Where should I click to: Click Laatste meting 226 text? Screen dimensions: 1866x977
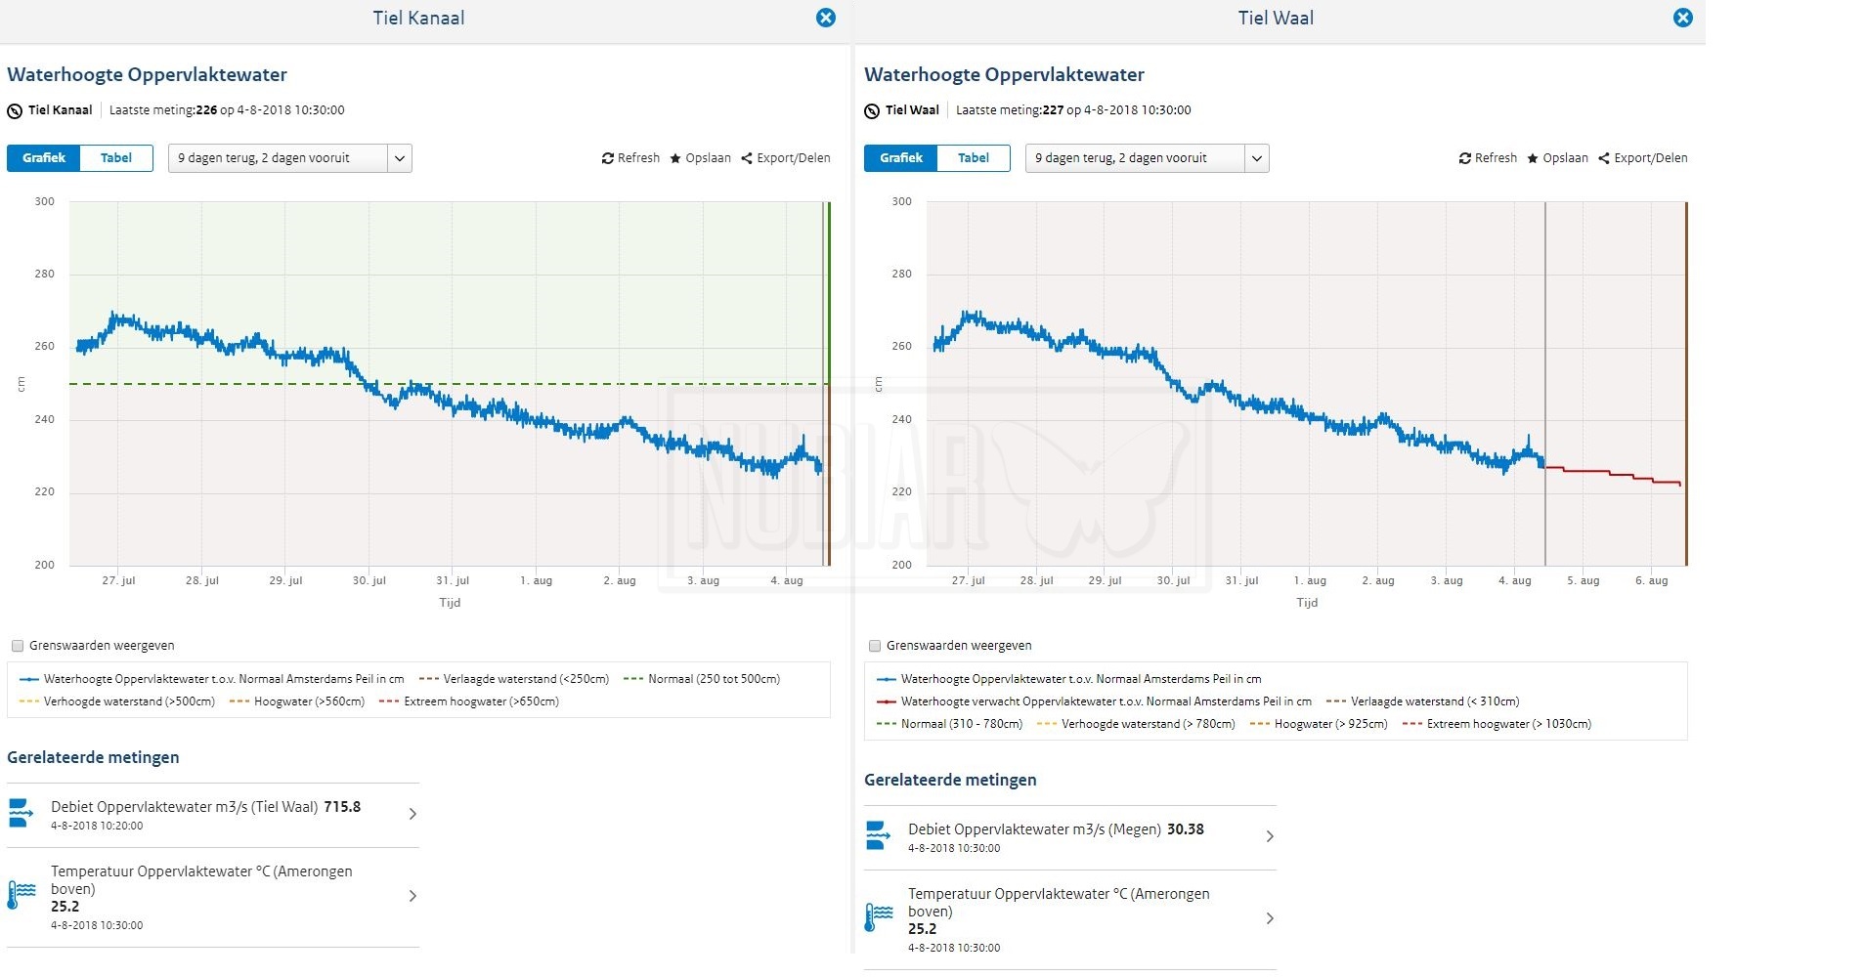click(227, 110)
